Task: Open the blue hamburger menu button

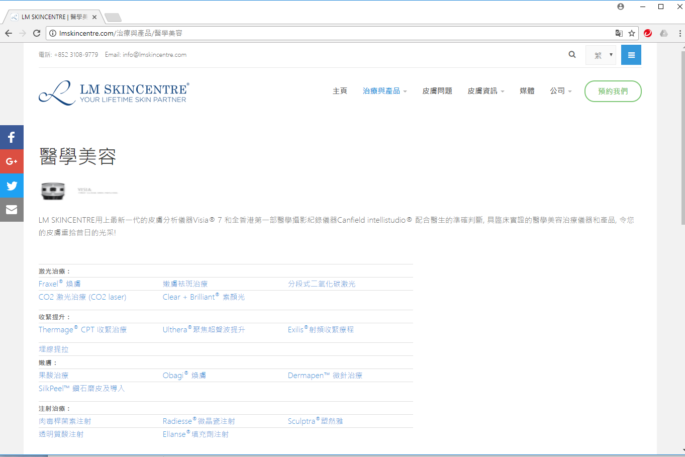Action: coord(631,55)
